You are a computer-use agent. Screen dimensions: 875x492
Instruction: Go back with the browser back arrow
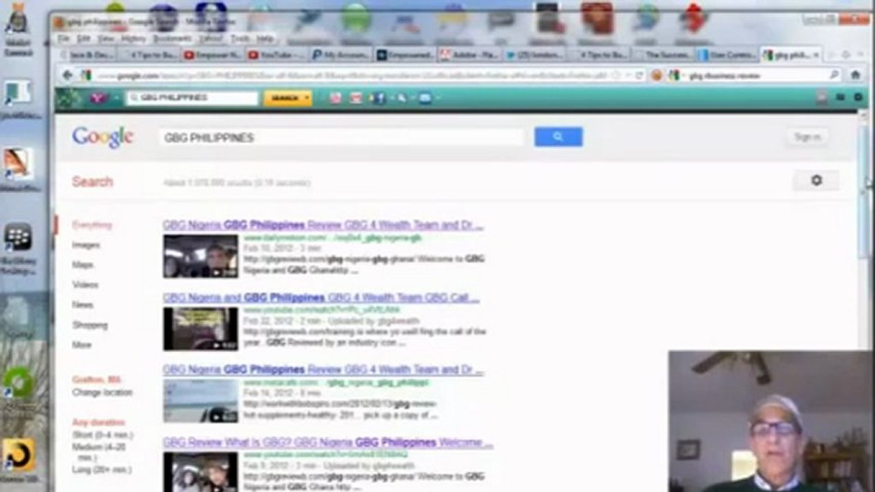click(x=67, y=75)
